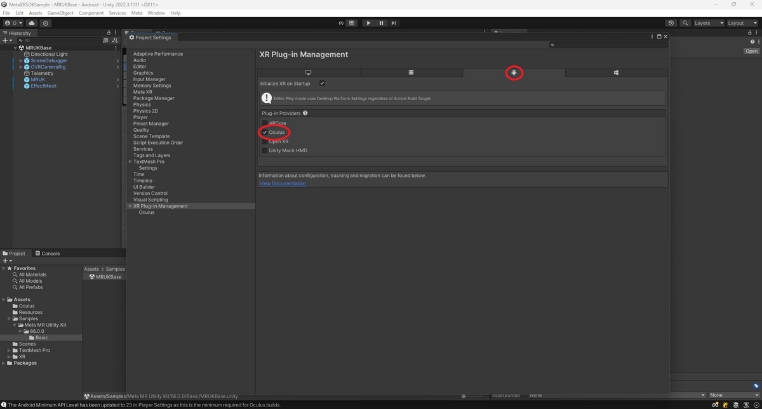Viewport: 762px width, 409px height.
Task: Open AssetBundle variant None dropdown
Action: tap(733, 395)
